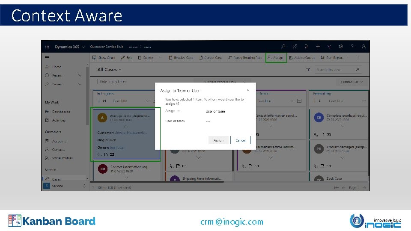
Task: Expand the Product damaged card chevron
Action: 342,158
